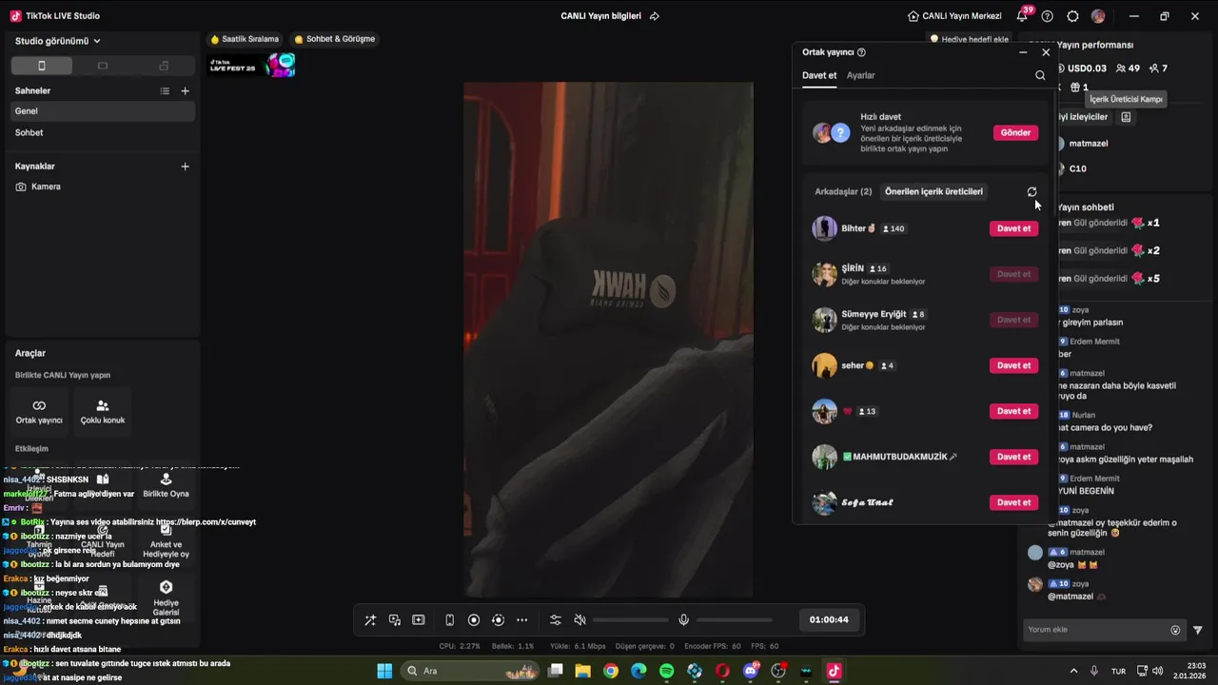1218x685 pixels.
Task: Open the scenes list options icon
Action: click(x=165, y=90)
